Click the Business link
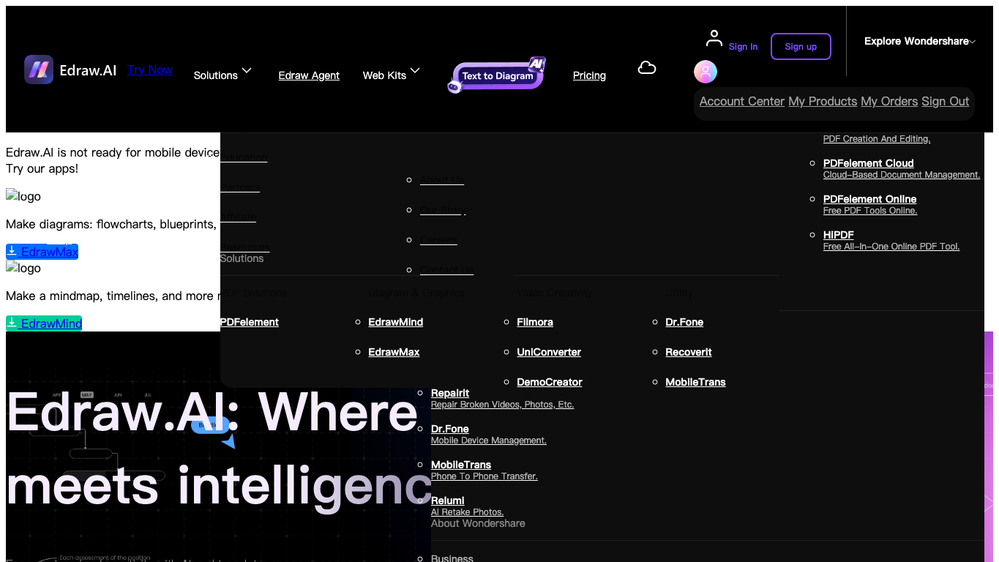999x562 pixels. coord(452,558)
